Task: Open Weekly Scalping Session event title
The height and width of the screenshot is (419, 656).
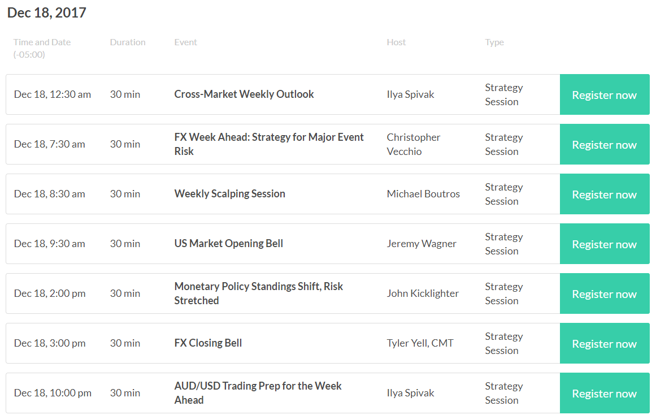Action: [x=229, y=194]
